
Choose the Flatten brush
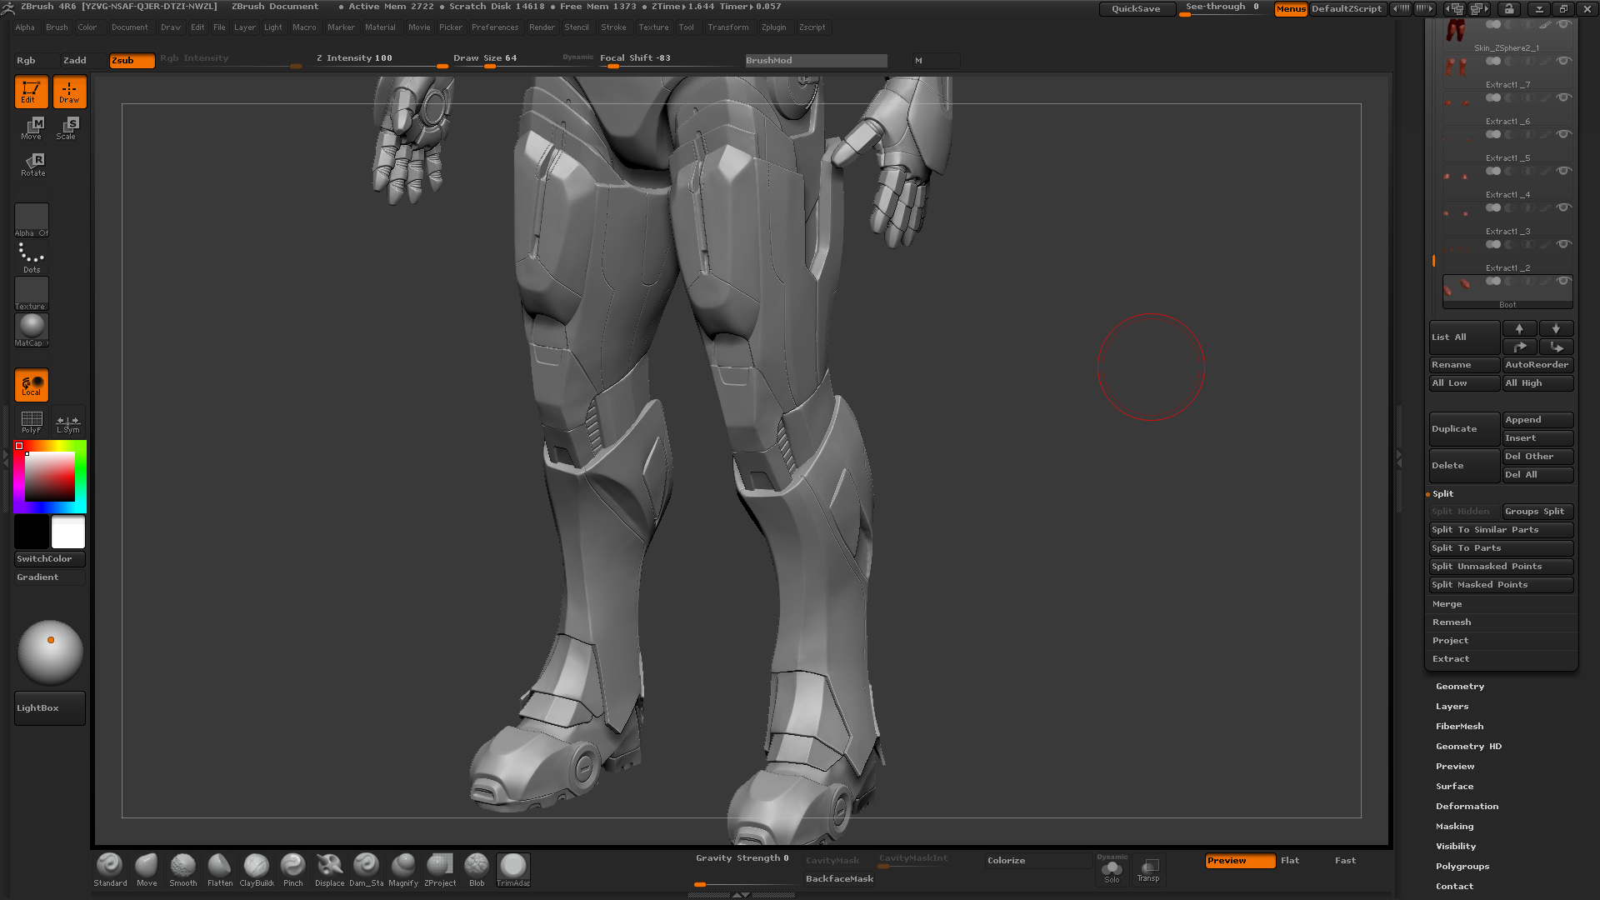[x=220, y=870]
